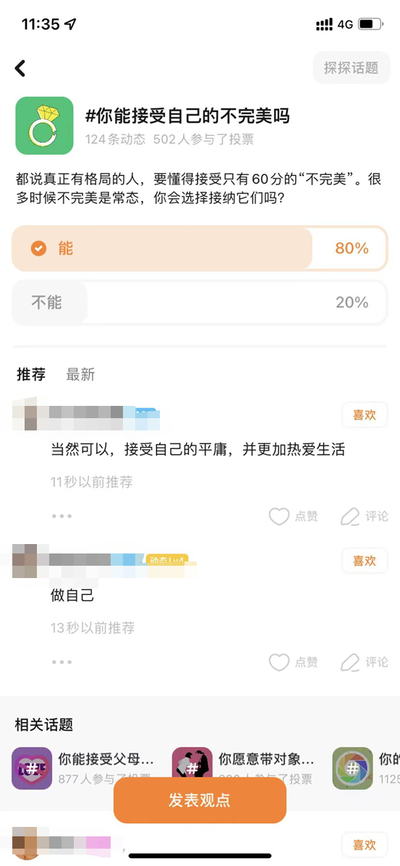Switch to the 推荐 tab
This screenshot has height=866, width=400.
pos(31,374)
